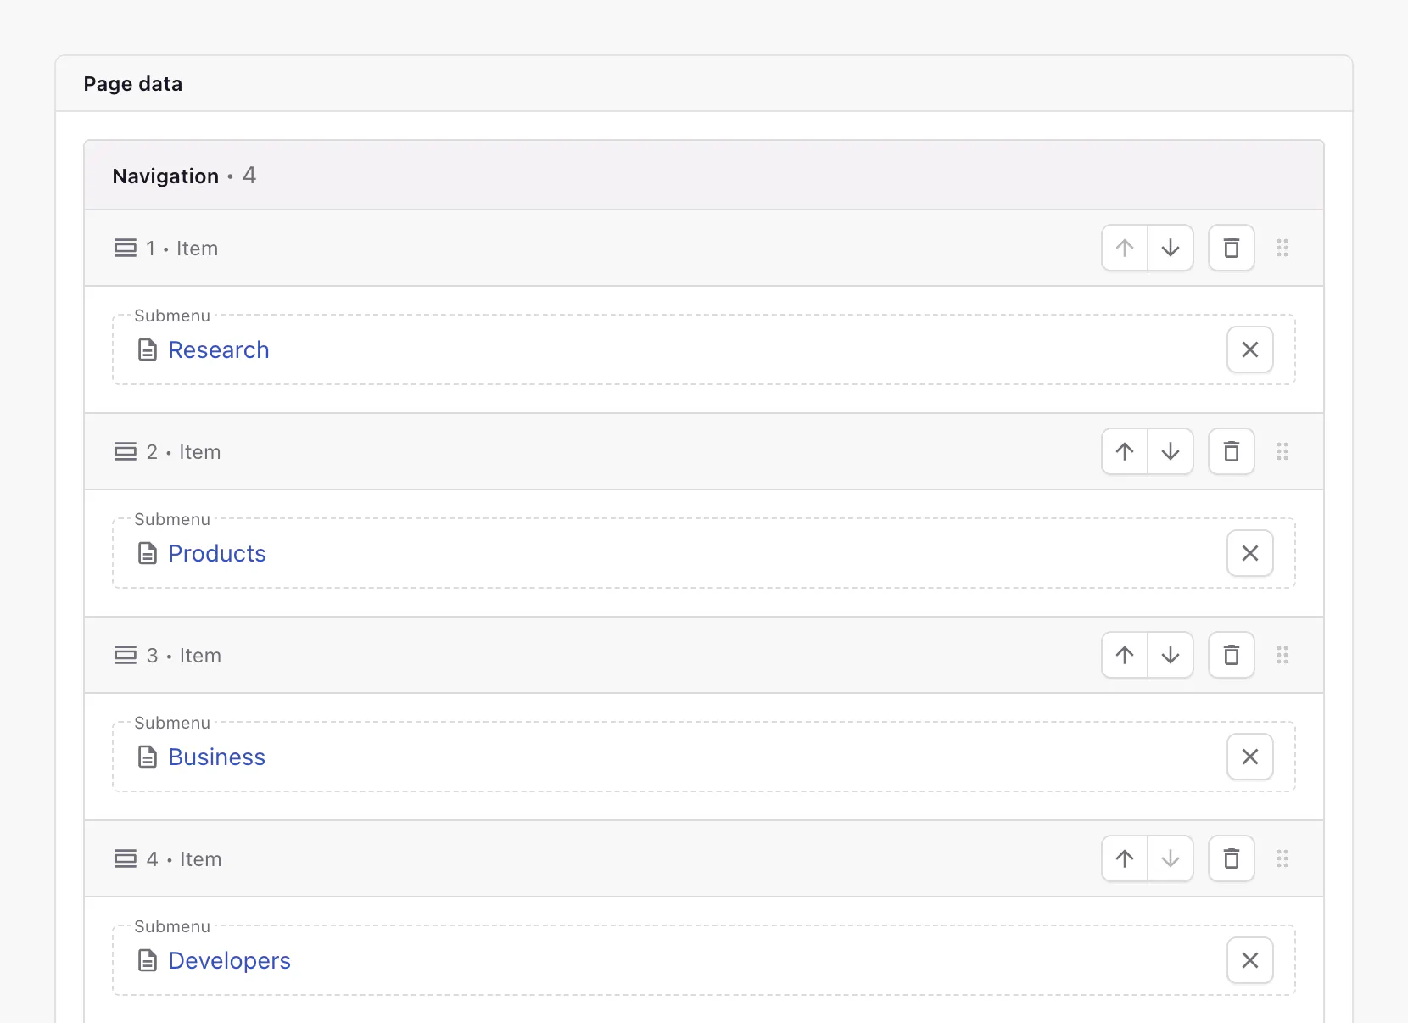This screenshot has width=1408, height=1023.
Task: Click the document icon beside Developers
Action: pos(148,960)
